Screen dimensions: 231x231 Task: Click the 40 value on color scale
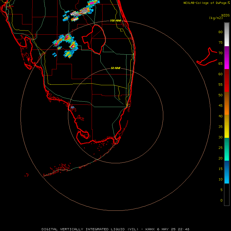(x=220, y=116)
